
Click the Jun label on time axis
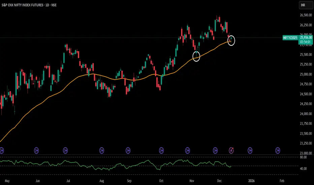[38, 181]
